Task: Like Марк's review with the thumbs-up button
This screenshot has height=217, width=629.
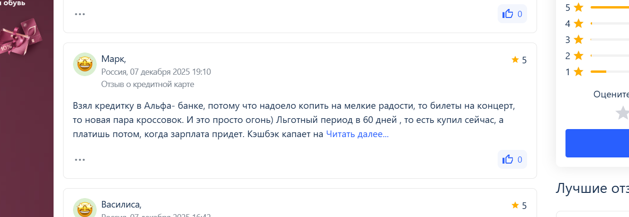Action: coord(512,159)
